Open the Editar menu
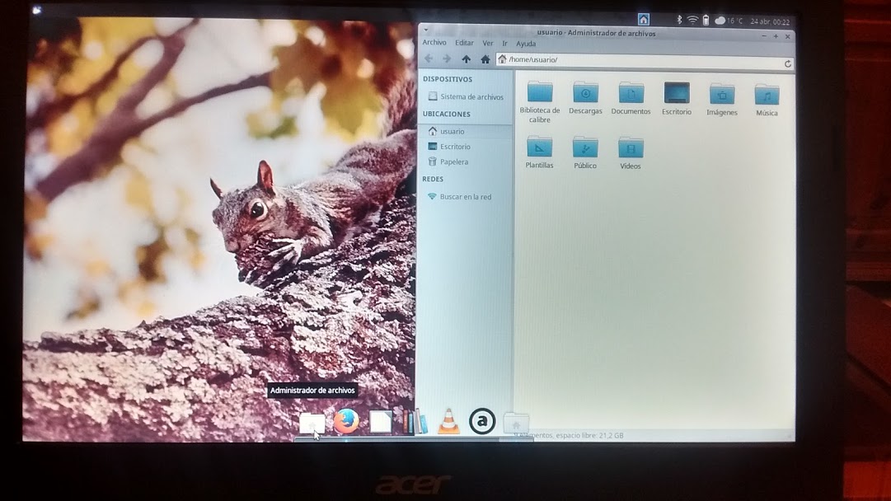 click(464, 43)
